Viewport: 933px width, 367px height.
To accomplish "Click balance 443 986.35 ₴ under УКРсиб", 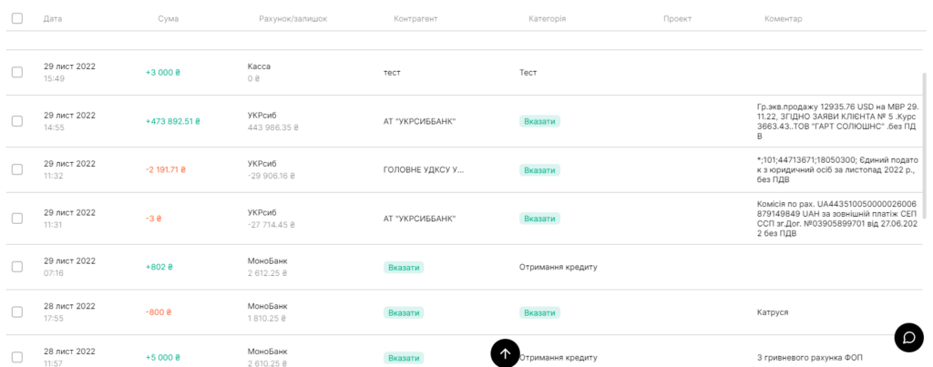I will point(273,127).
